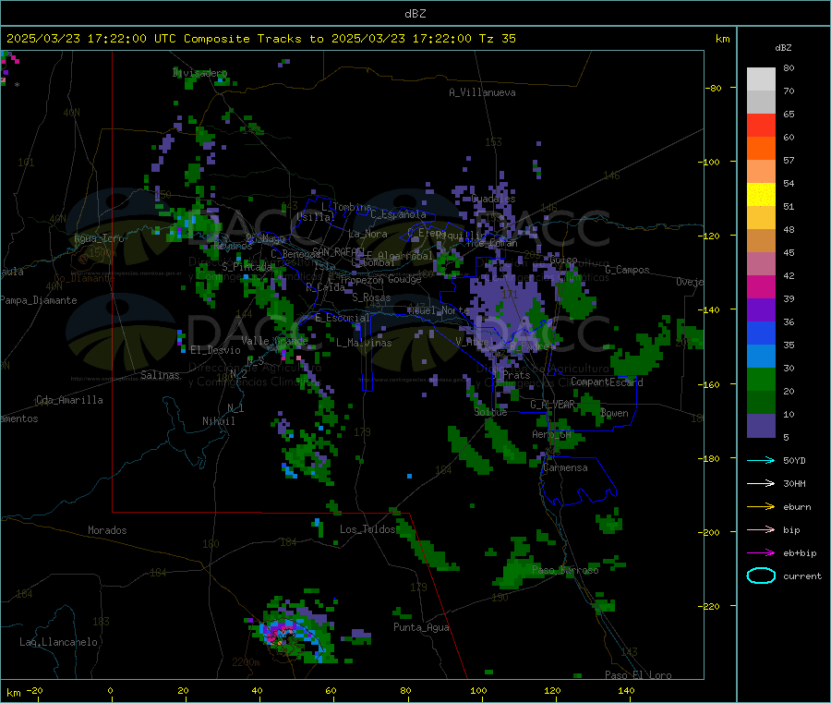Image resolution: width=831 pixels, height=703 pixels.
Task: Click the 'Carmensa' map label
Action: point(565,467)
